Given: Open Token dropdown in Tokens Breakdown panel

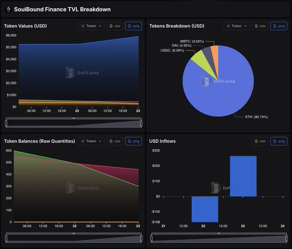Looking at the screenshot, I should (x=237, y=26).
